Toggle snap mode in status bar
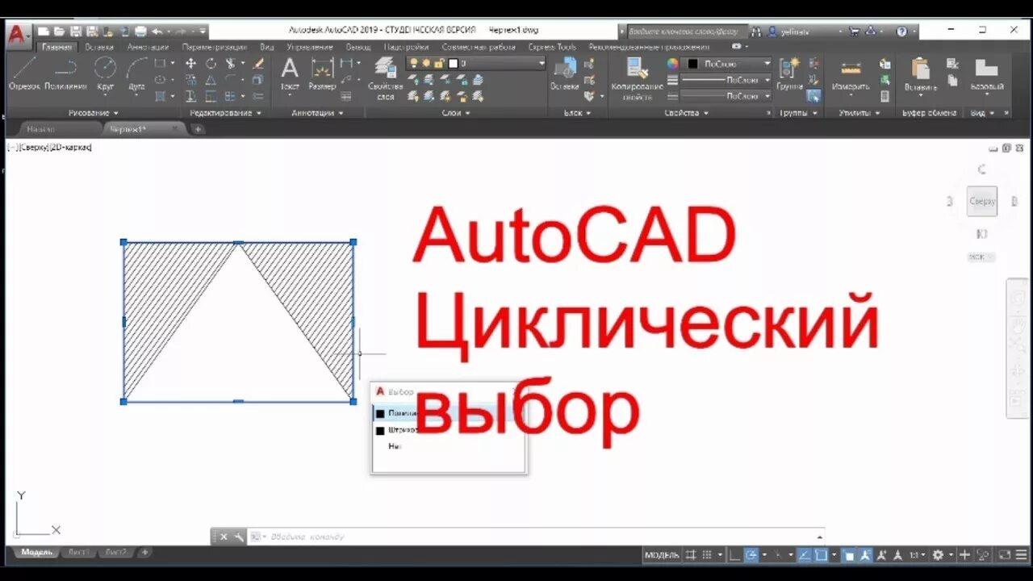 (707, 555)
